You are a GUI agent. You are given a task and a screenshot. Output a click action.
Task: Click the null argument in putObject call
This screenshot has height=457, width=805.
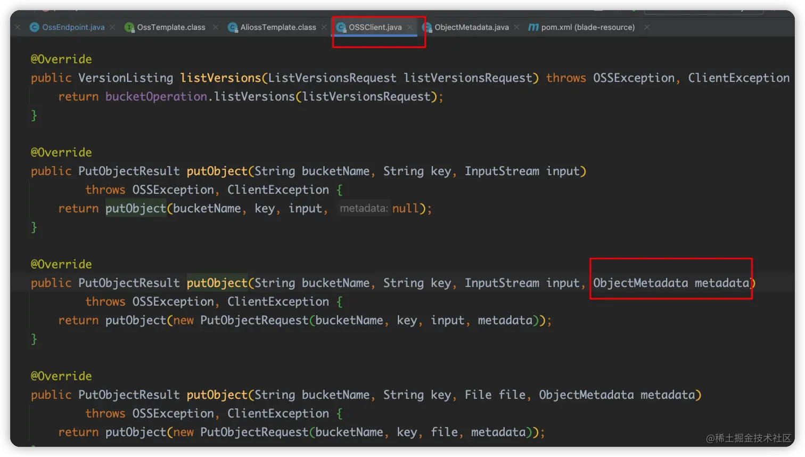406,208
